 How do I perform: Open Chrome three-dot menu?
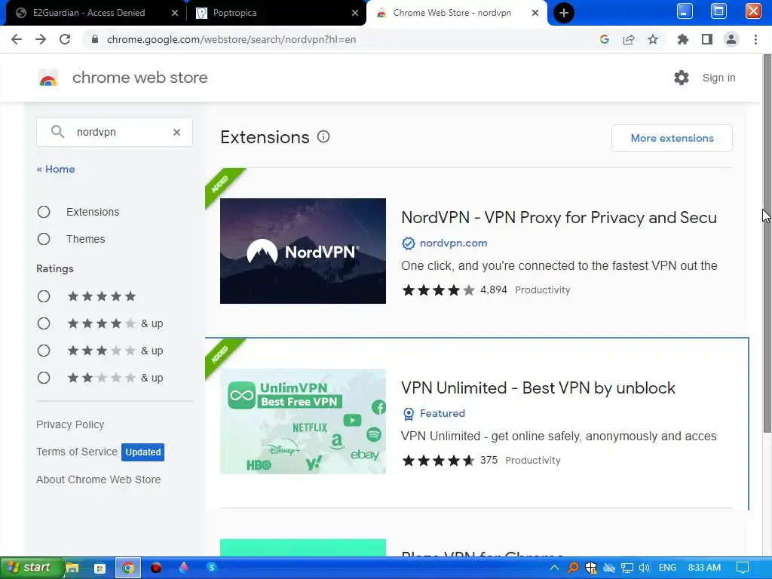coord(755,39)
